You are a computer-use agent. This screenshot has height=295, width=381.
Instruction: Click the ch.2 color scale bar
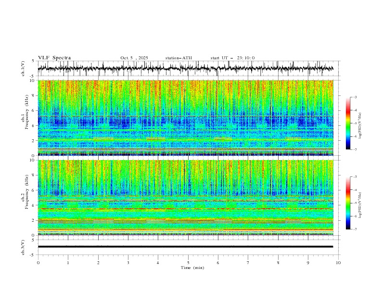point(348,203)
